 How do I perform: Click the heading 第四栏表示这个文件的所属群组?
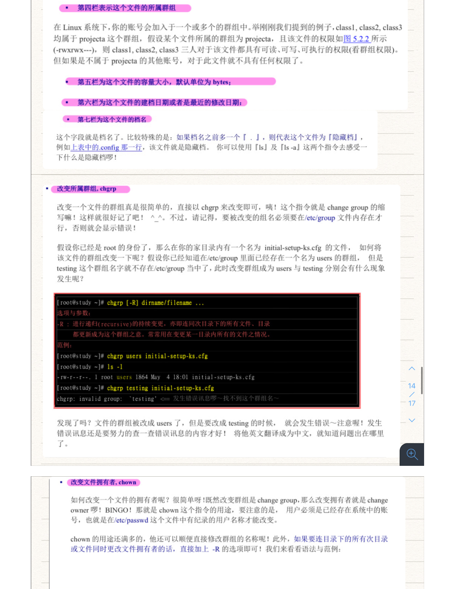pos(126,8)
